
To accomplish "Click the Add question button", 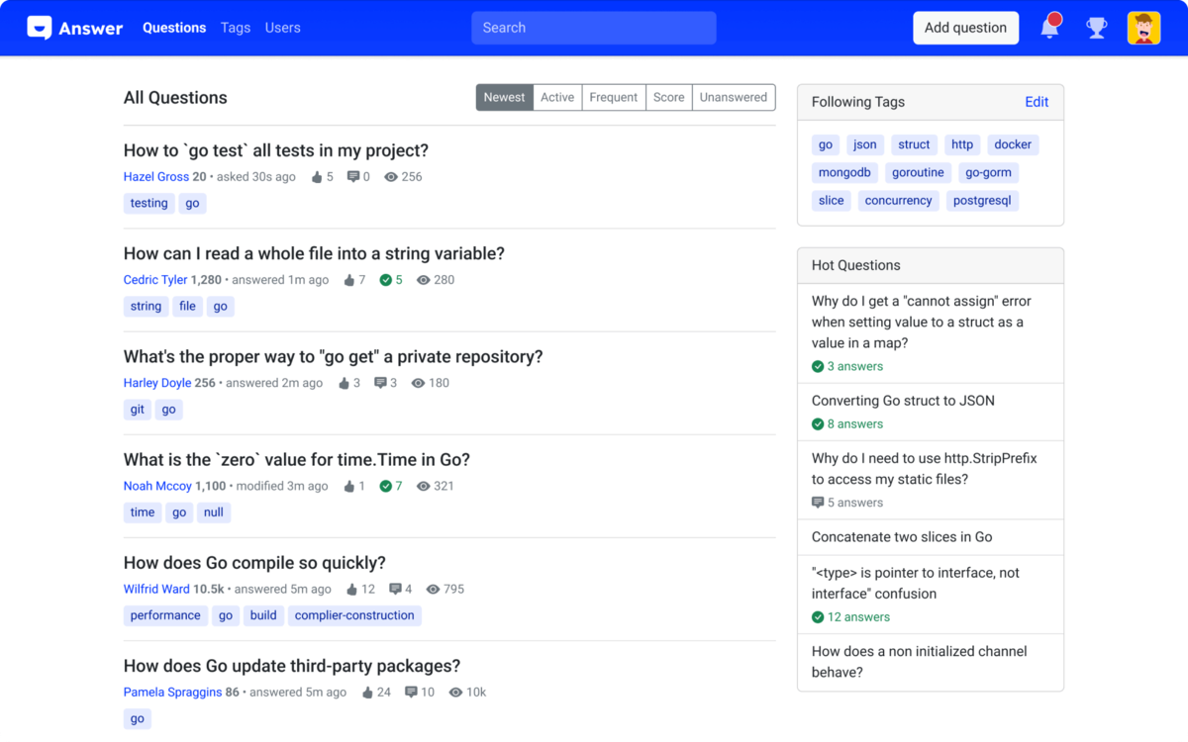I will 965,28.
